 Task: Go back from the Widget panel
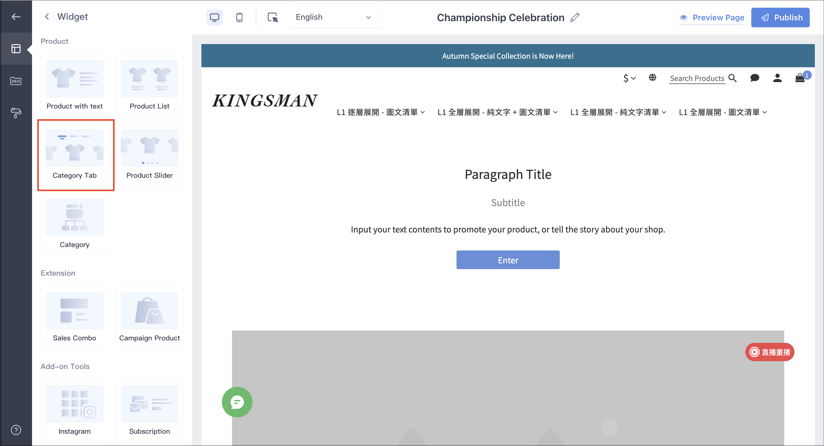pos(47,17)
